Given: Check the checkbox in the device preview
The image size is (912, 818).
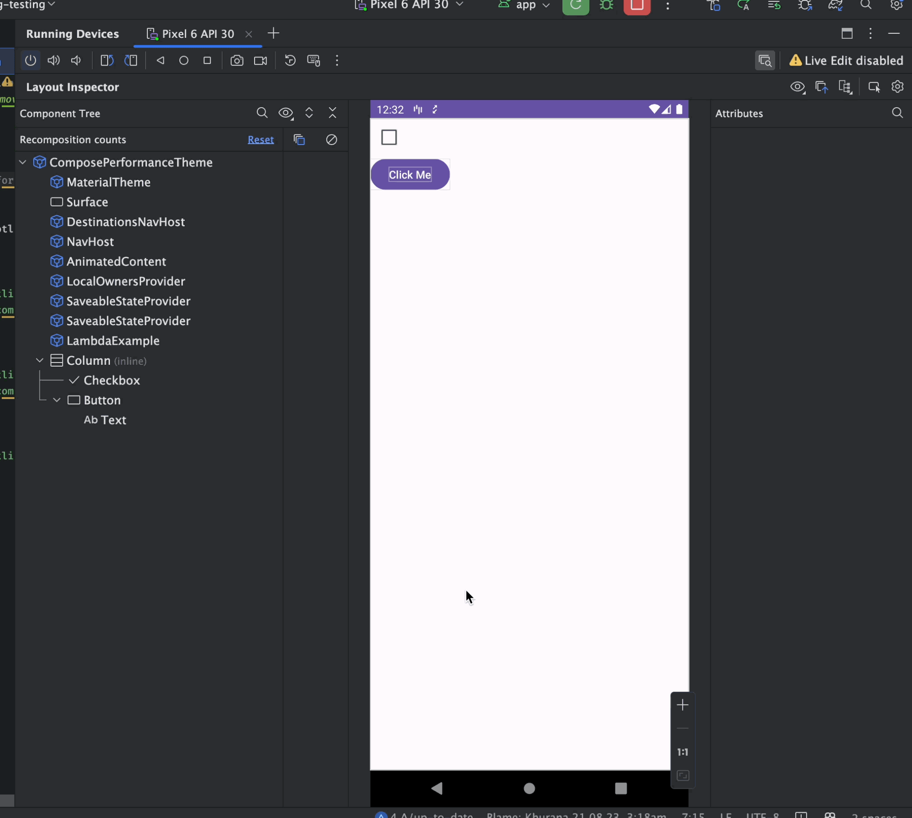Looking at the screenshot, I should [389, 137].
